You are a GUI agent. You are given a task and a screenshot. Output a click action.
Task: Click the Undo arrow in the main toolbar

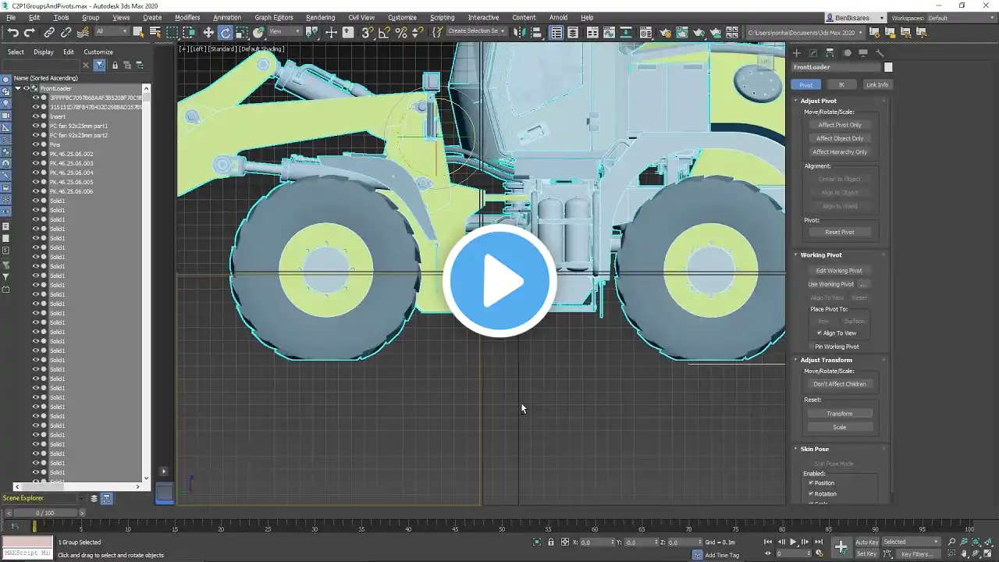[x=13, y=32]
